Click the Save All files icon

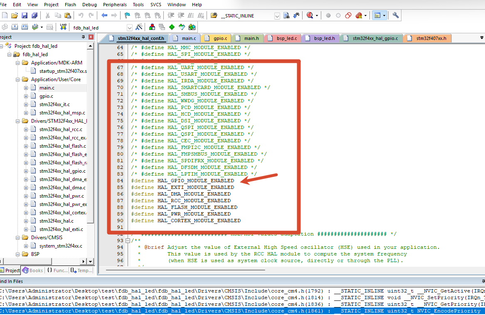point(34,15)
